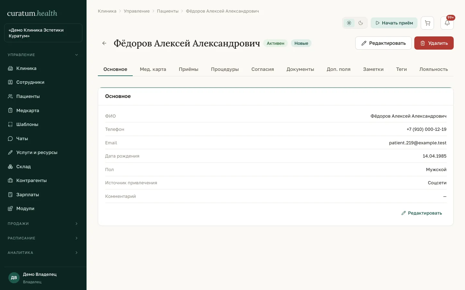The width and height of the screenshot is (465, 290).
Task: Click the Мужской gender value
Action: click(x=436, y=169)
